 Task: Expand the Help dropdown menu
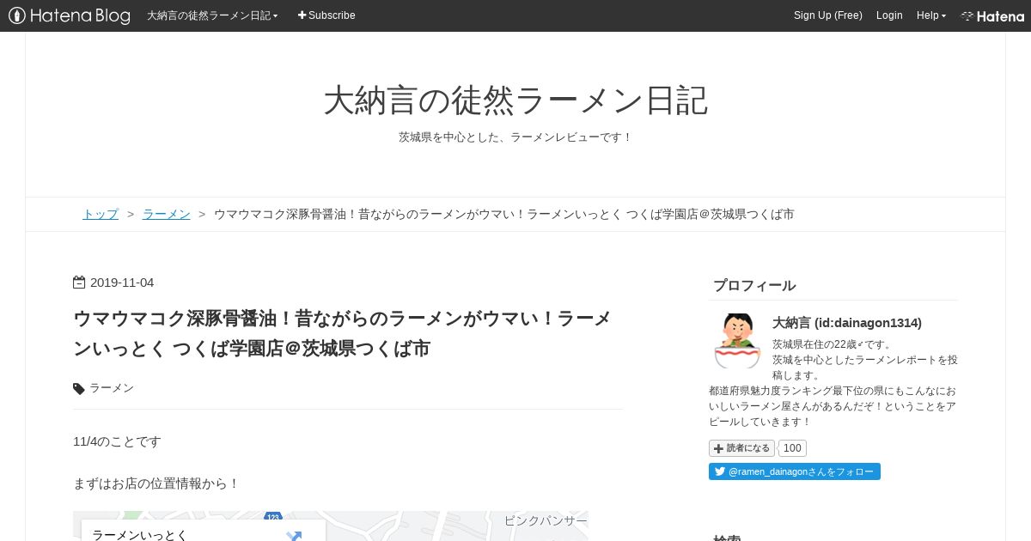(x=931, y=15)
